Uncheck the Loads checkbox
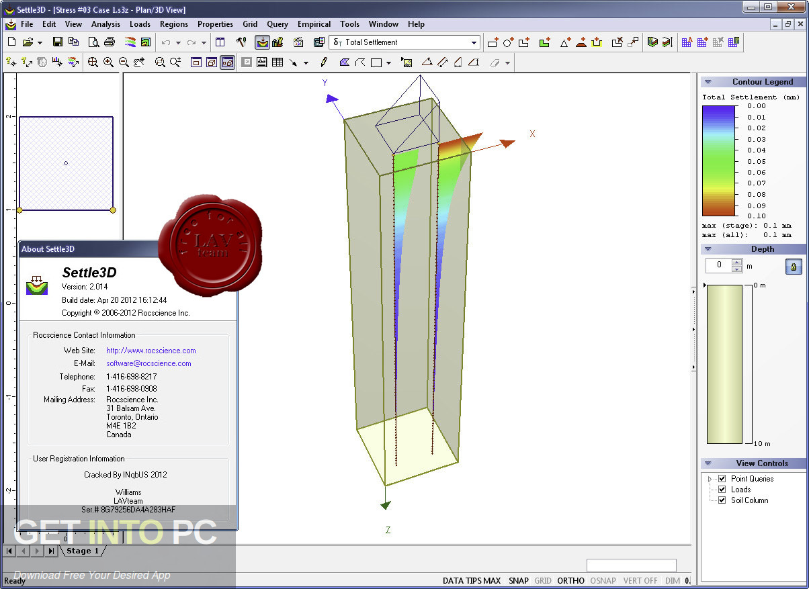The image size is (809, 589). pyautogui.click(x=722, y=490)
